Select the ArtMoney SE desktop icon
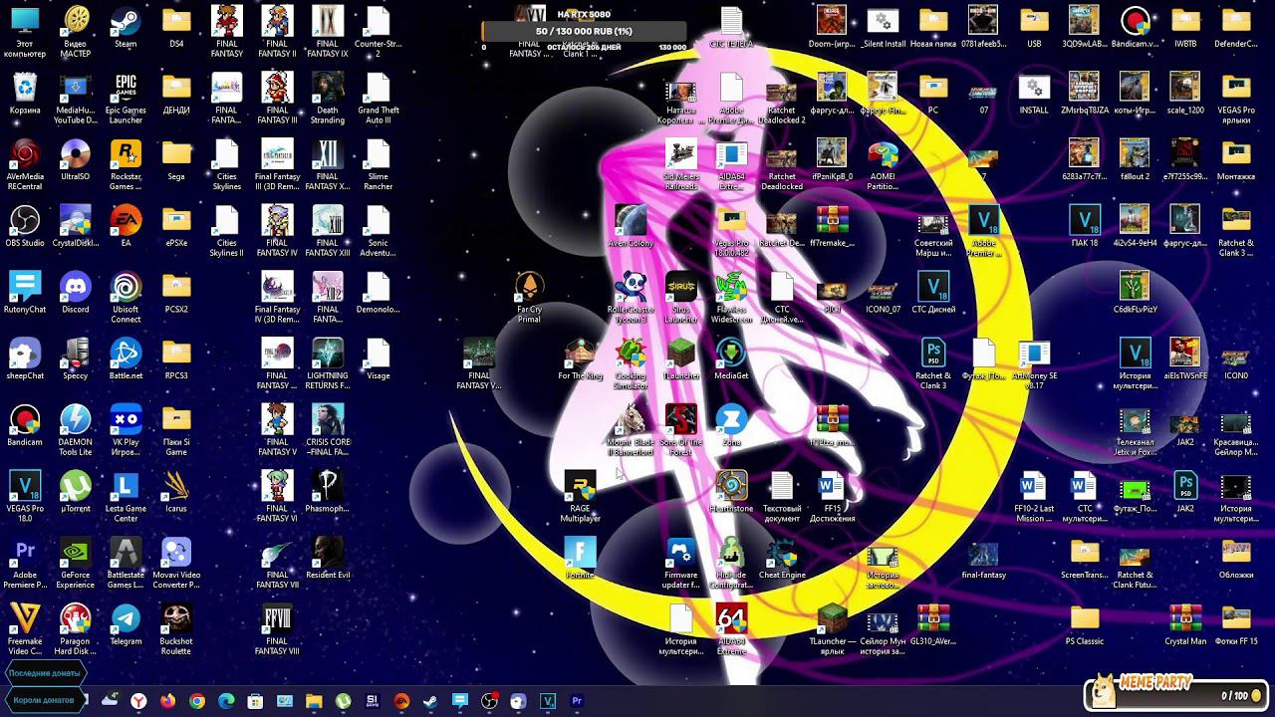Viewport: 1275px width, 717px height. pyautogui.click(x=1034, y=363)
